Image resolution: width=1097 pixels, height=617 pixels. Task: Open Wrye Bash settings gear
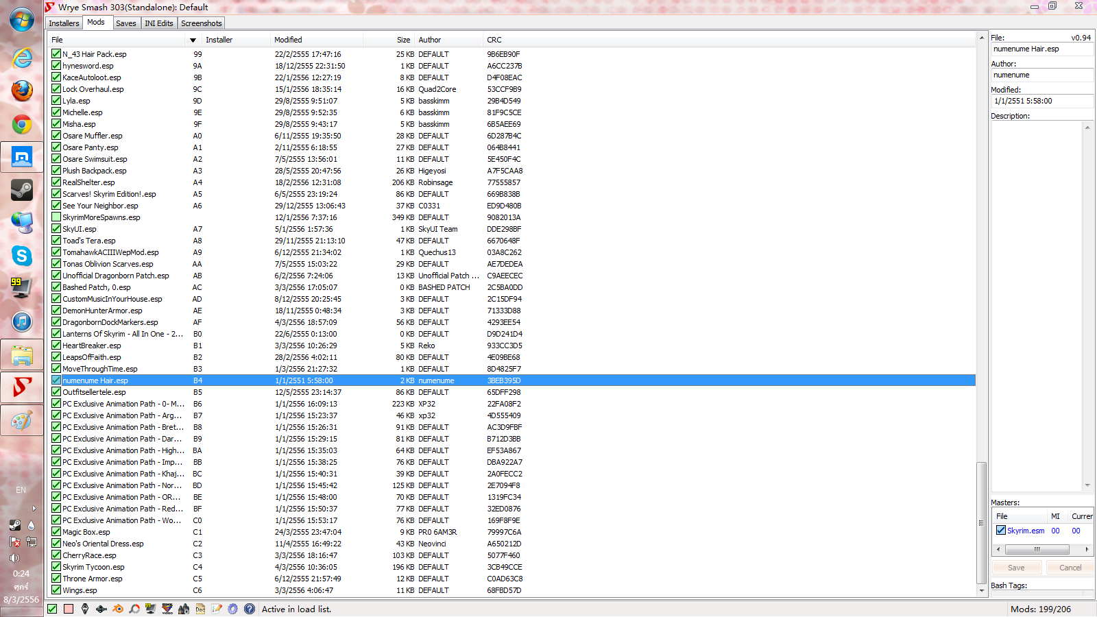pyautogui.click(x=233, y=609)
